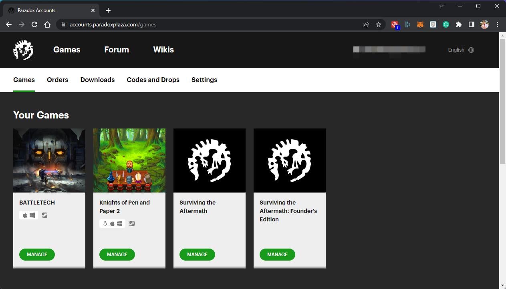Open Chrome three-dot menu

497,24
